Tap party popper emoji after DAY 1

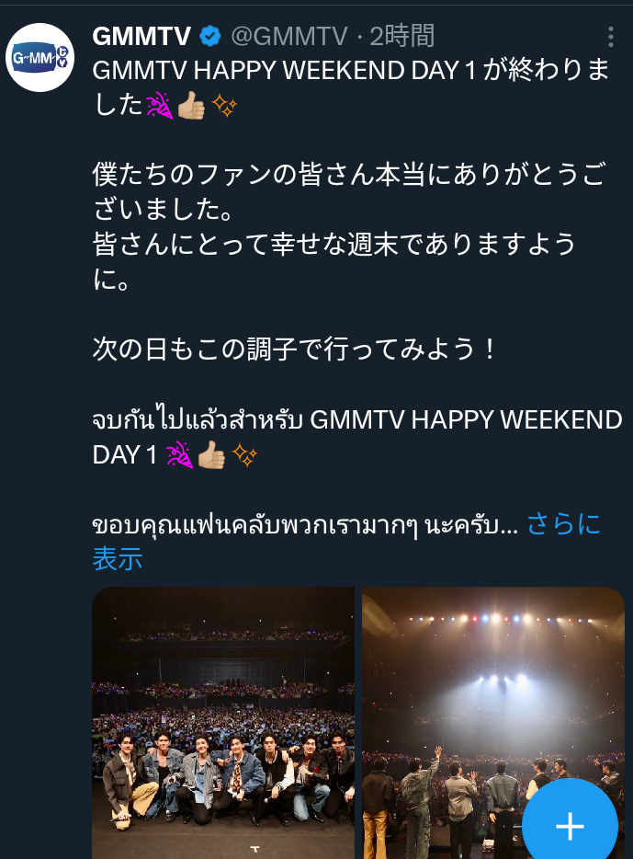[x=179, y=454]
